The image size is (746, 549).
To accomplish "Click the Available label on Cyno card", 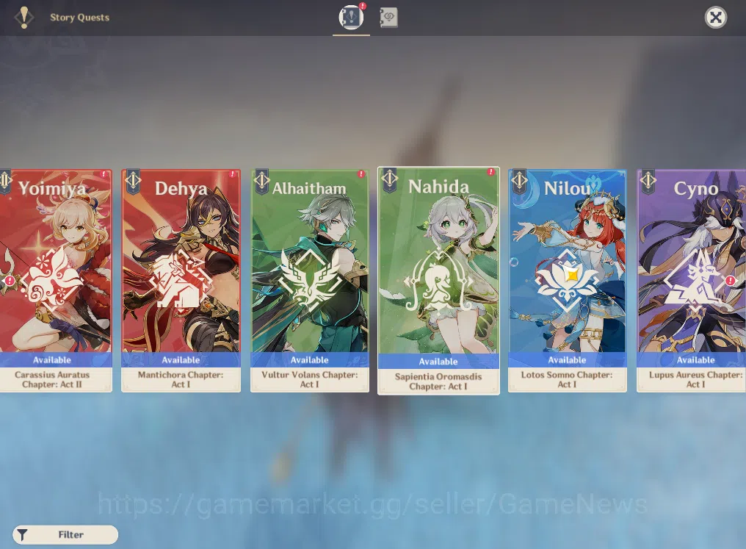I will (x=695, y=360).
